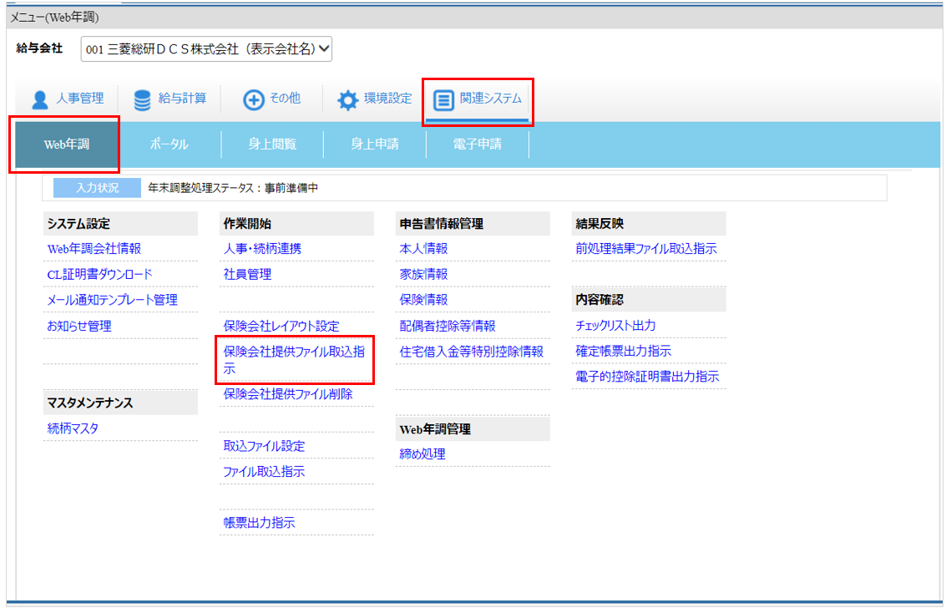Click the 結果反映 section header
Screen dimensions: 946x608
click(649, 224)
